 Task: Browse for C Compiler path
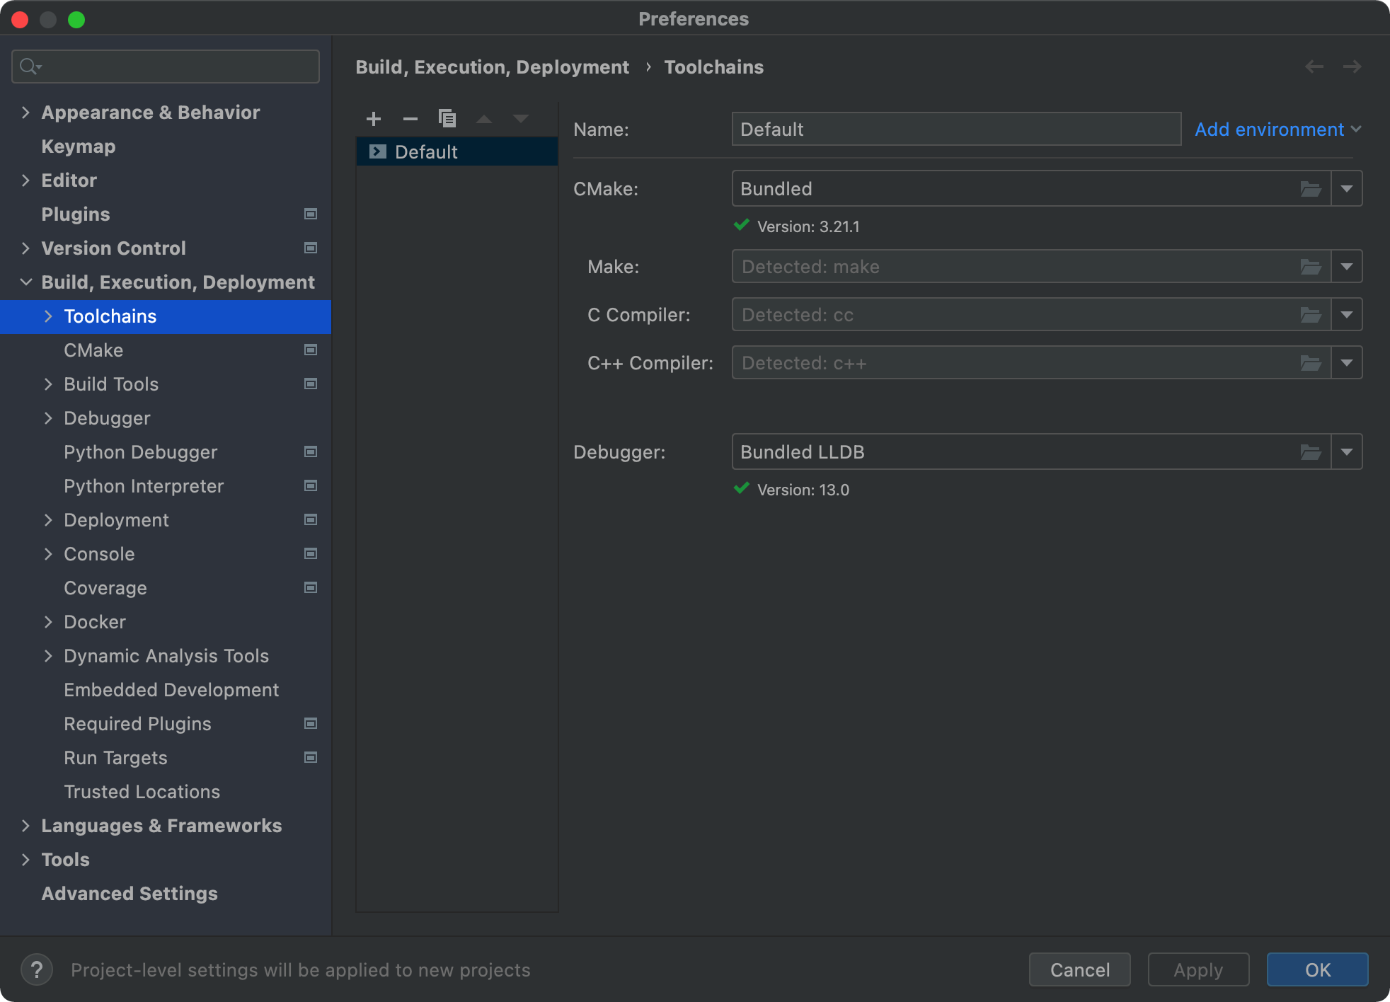1311,315
